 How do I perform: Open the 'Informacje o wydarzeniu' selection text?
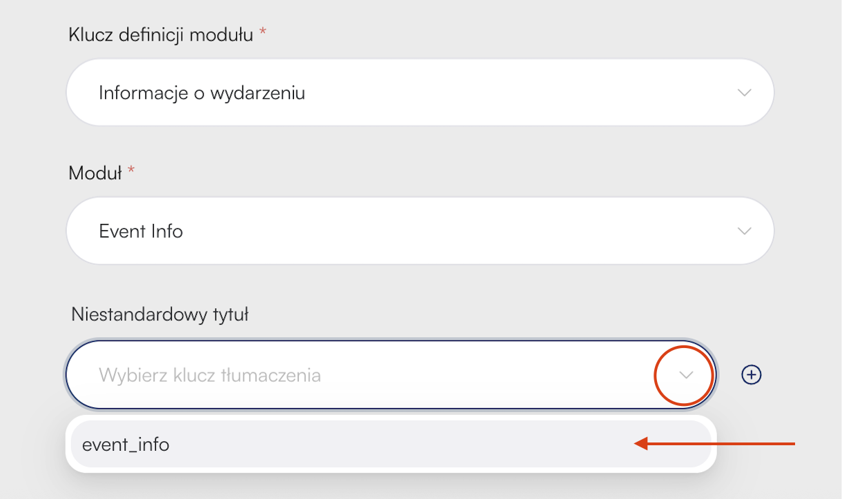tap(202, 93)
